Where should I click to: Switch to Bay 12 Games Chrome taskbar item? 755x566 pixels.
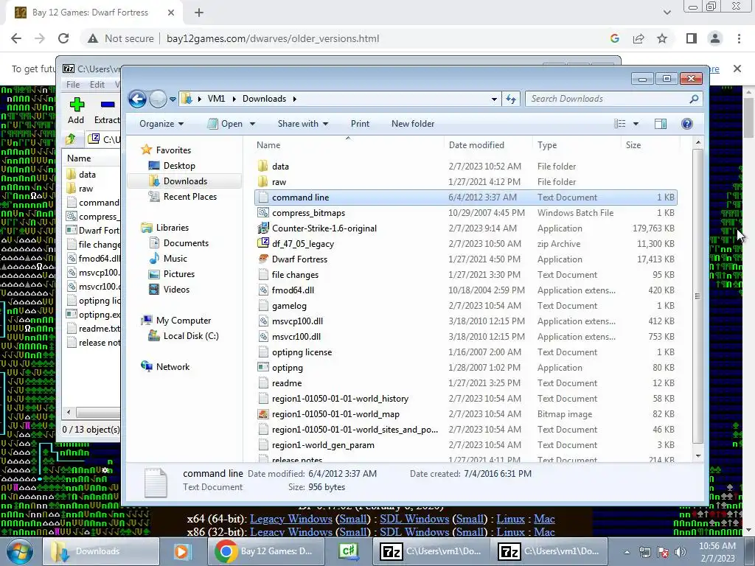click(266, 551)
